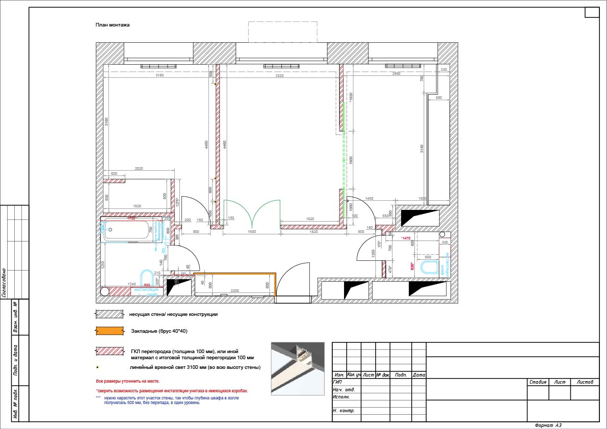Click the 'Изм.' title block cell
The width and height of the screenshot is (607, 429).
pyautogui.click(x=339, y=375)
